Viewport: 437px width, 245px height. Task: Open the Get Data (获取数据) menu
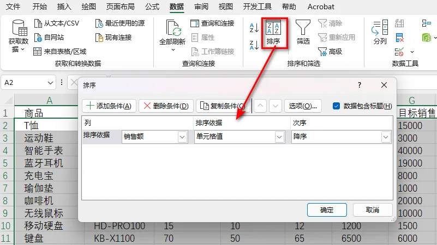point(19,35)
